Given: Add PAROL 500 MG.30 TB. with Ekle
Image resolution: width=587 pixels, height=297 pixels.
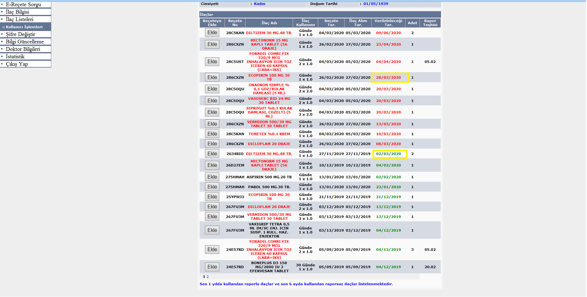Looking at the screenshot, I should pos(212,187).
